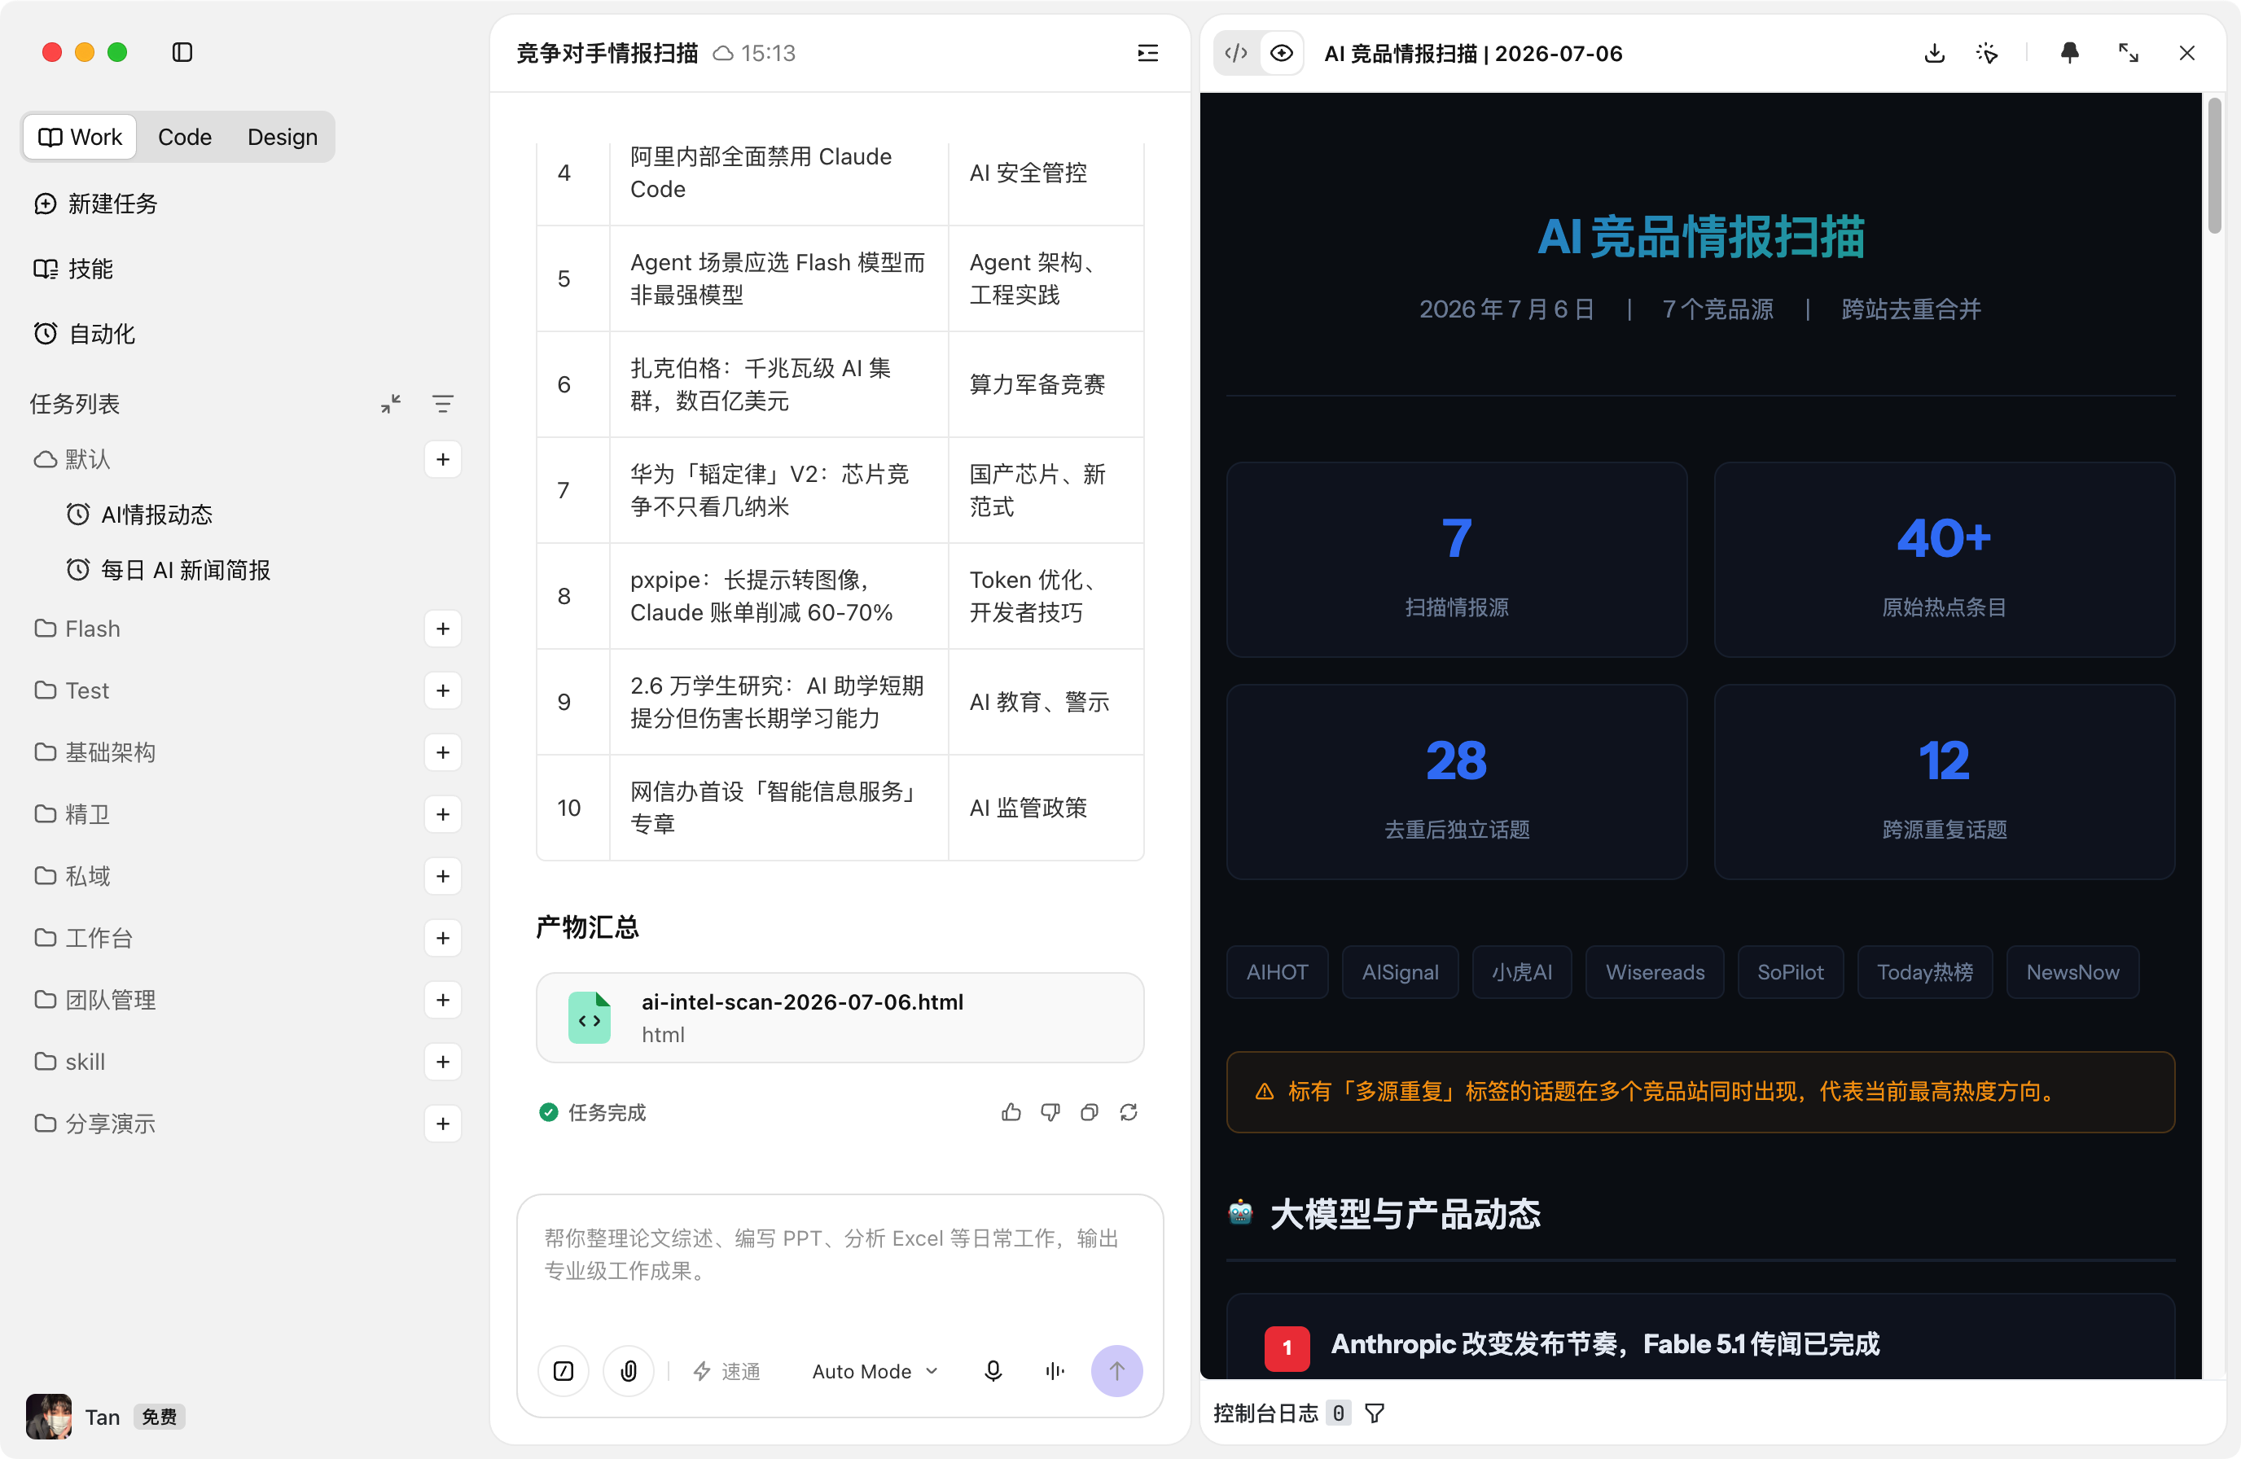Select the Work tab

[x=80, y=138]
